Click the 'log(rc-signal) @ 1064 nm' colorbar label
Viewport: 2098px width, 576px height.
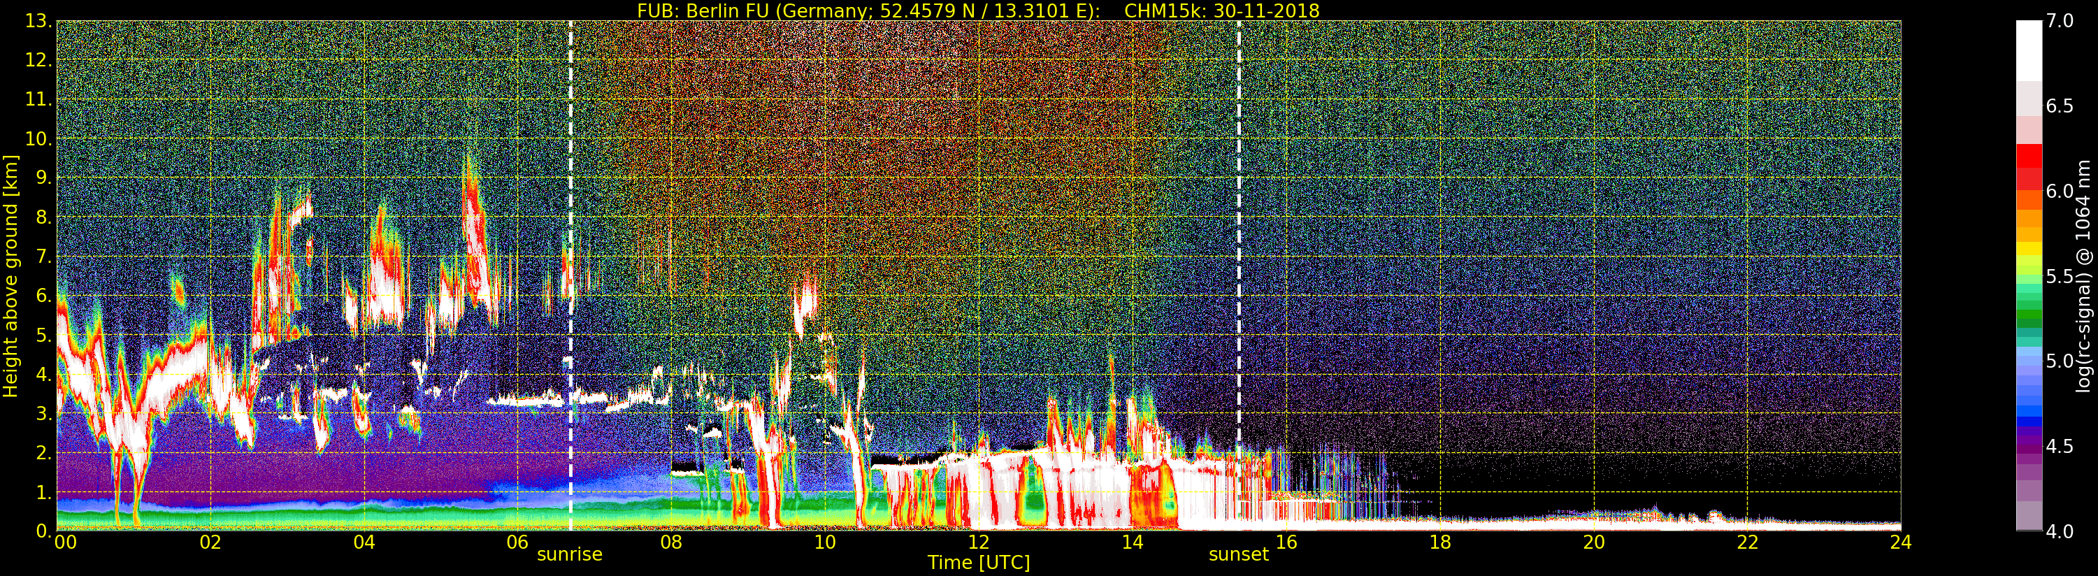tap(2084, 276)
